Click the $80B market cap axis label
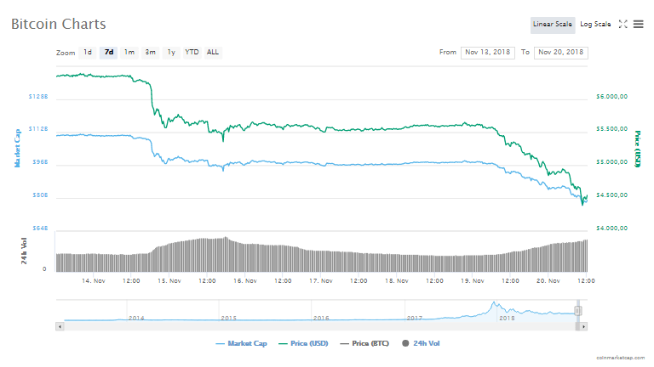Screen dimensions: 654x367 coord(41,195)
